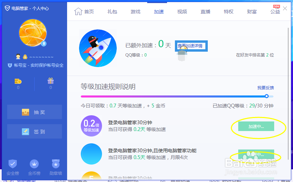Viewport: 293px width, 182px height.
Task: Switch to the 特权 tab
Action: (229, 12)
